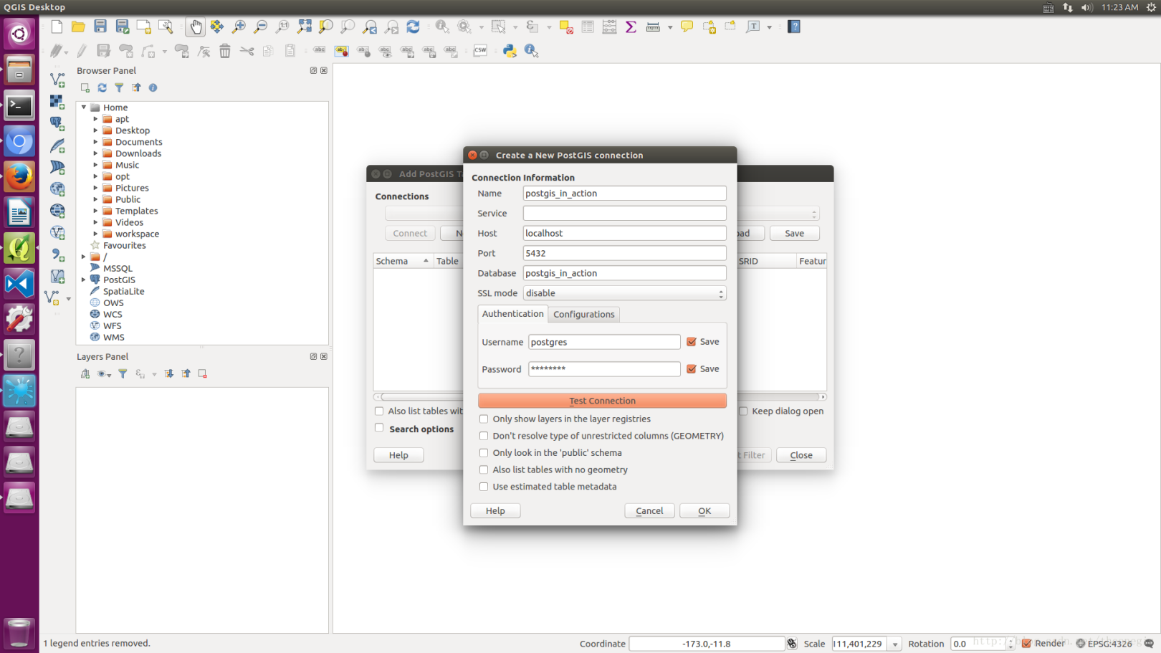1161x653 pixels.
Task: Confirm the connection with OK
Action: 704,511
